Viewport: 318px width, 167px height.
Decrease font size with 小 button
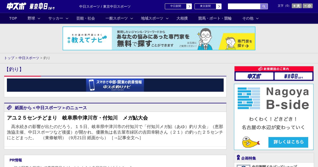[308, 6]
